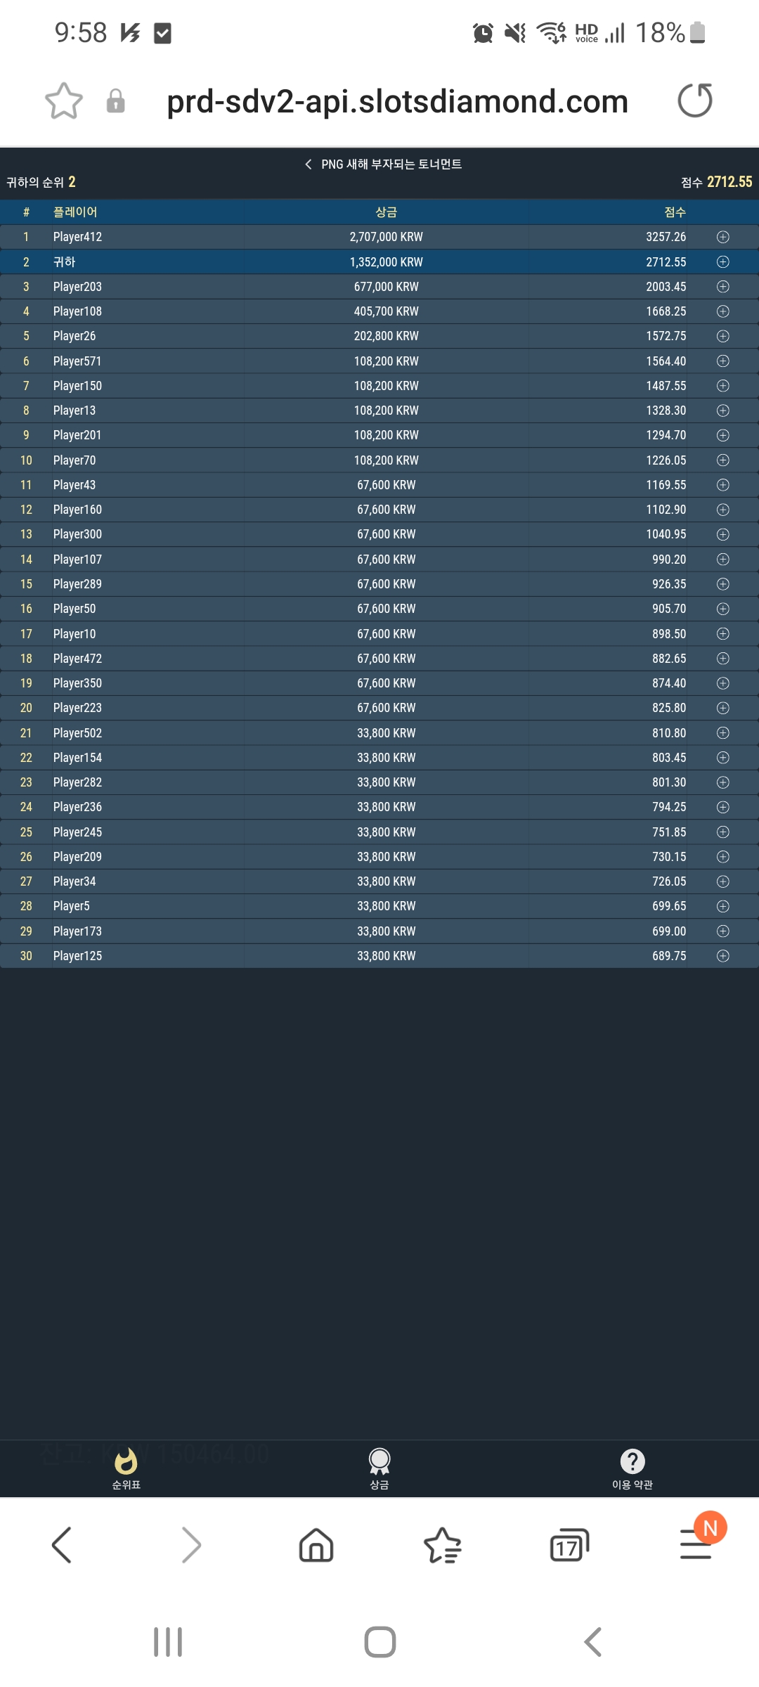Screen dimensions: 759x1687
Task: Tap the browser back arrow
Action: coord(62,1545)
